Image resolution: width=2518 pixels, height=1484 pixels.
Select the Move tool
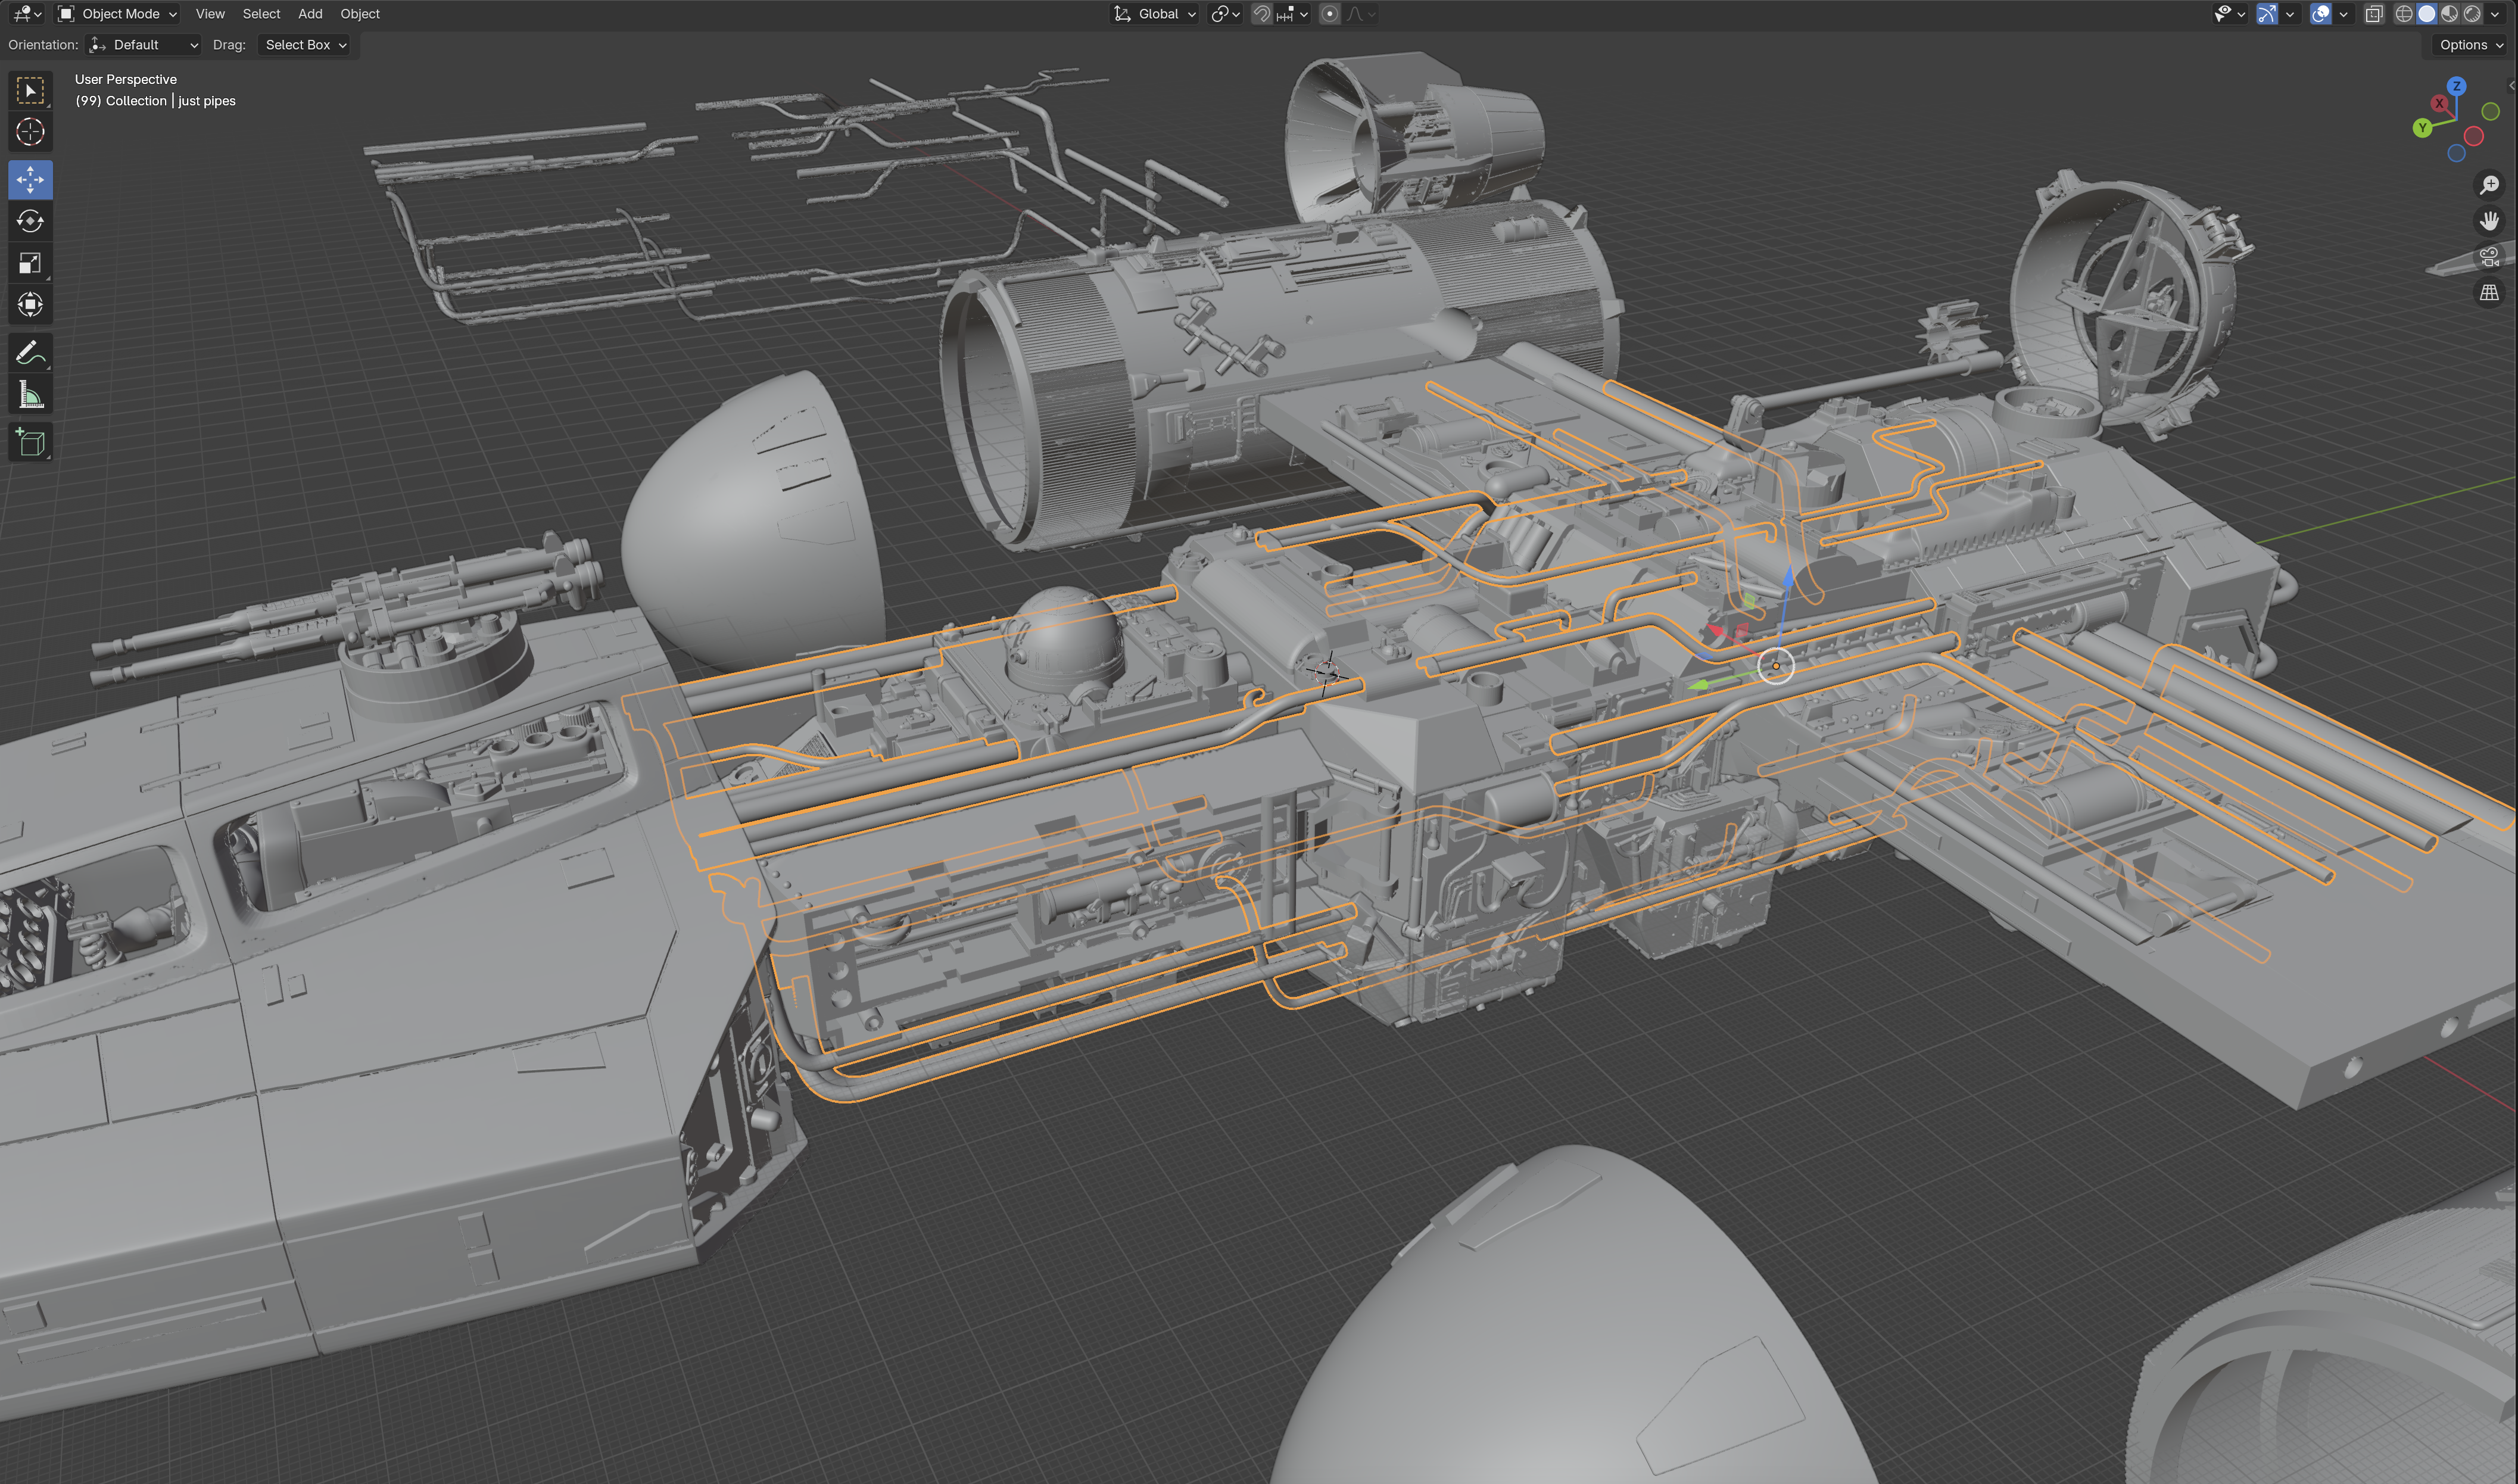[x=30, y=180]
